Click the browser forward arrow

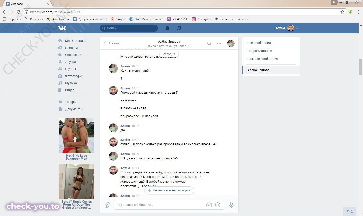(x=12, y=12)
